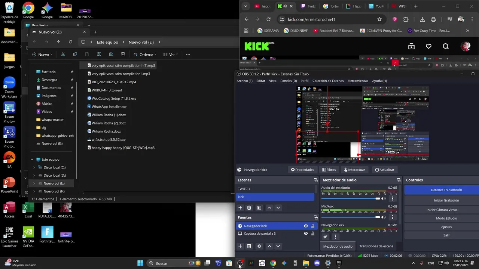This screenshot has height=269, width=479.
Task: Expand Nuevo vol (F:) in navigation tree
Action: (34, 191)
